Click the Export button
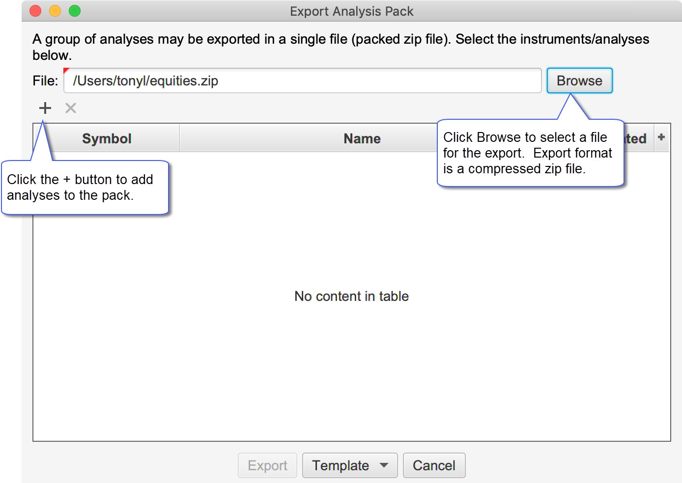Viewport: 682px width, 483px height. tap(267, 465)
